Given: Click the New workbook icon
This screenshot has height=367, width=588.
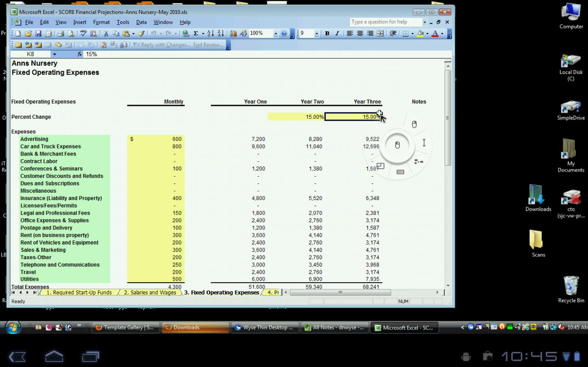Looking at the screenshot, I should tap(18, 33).
